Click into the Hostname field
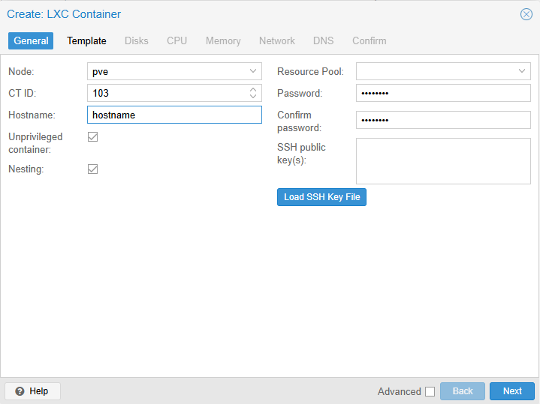 (x=174, y=115)
